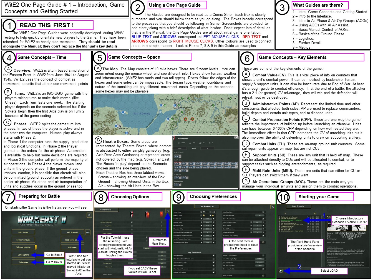This screenshot has width=373, height=280.
Task: Choose the windowed Screen Mode icon
Action: tap(205, 212)
